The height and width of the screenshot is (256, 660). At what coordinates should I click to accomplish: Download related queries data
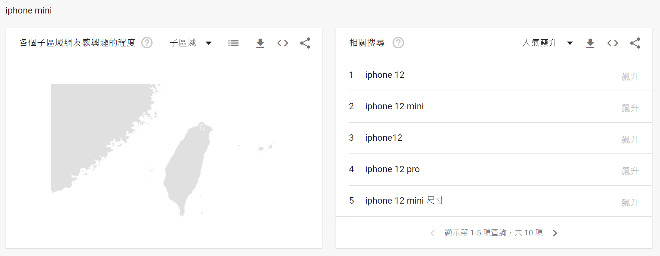590,43
